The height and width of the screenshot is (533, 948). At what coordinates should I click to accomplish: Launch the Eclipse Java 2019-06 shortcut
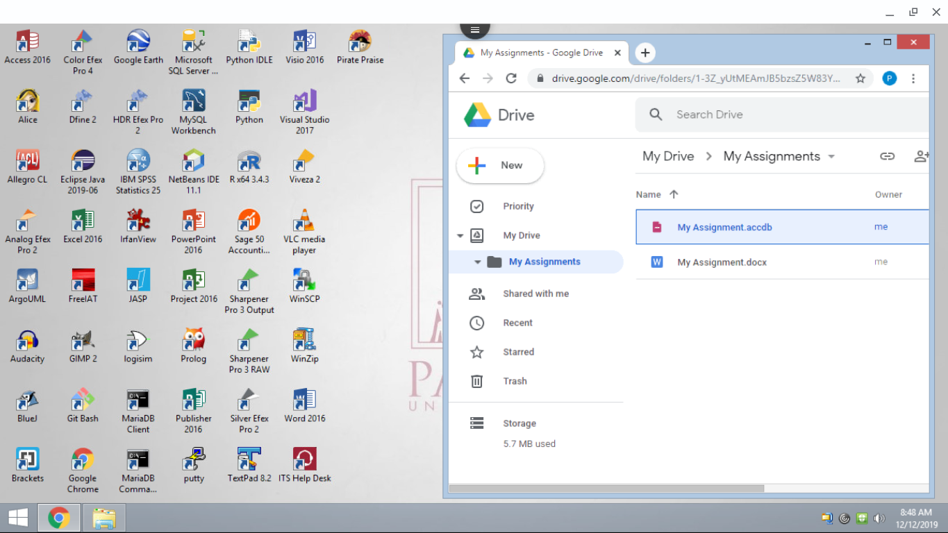[83, 171]
